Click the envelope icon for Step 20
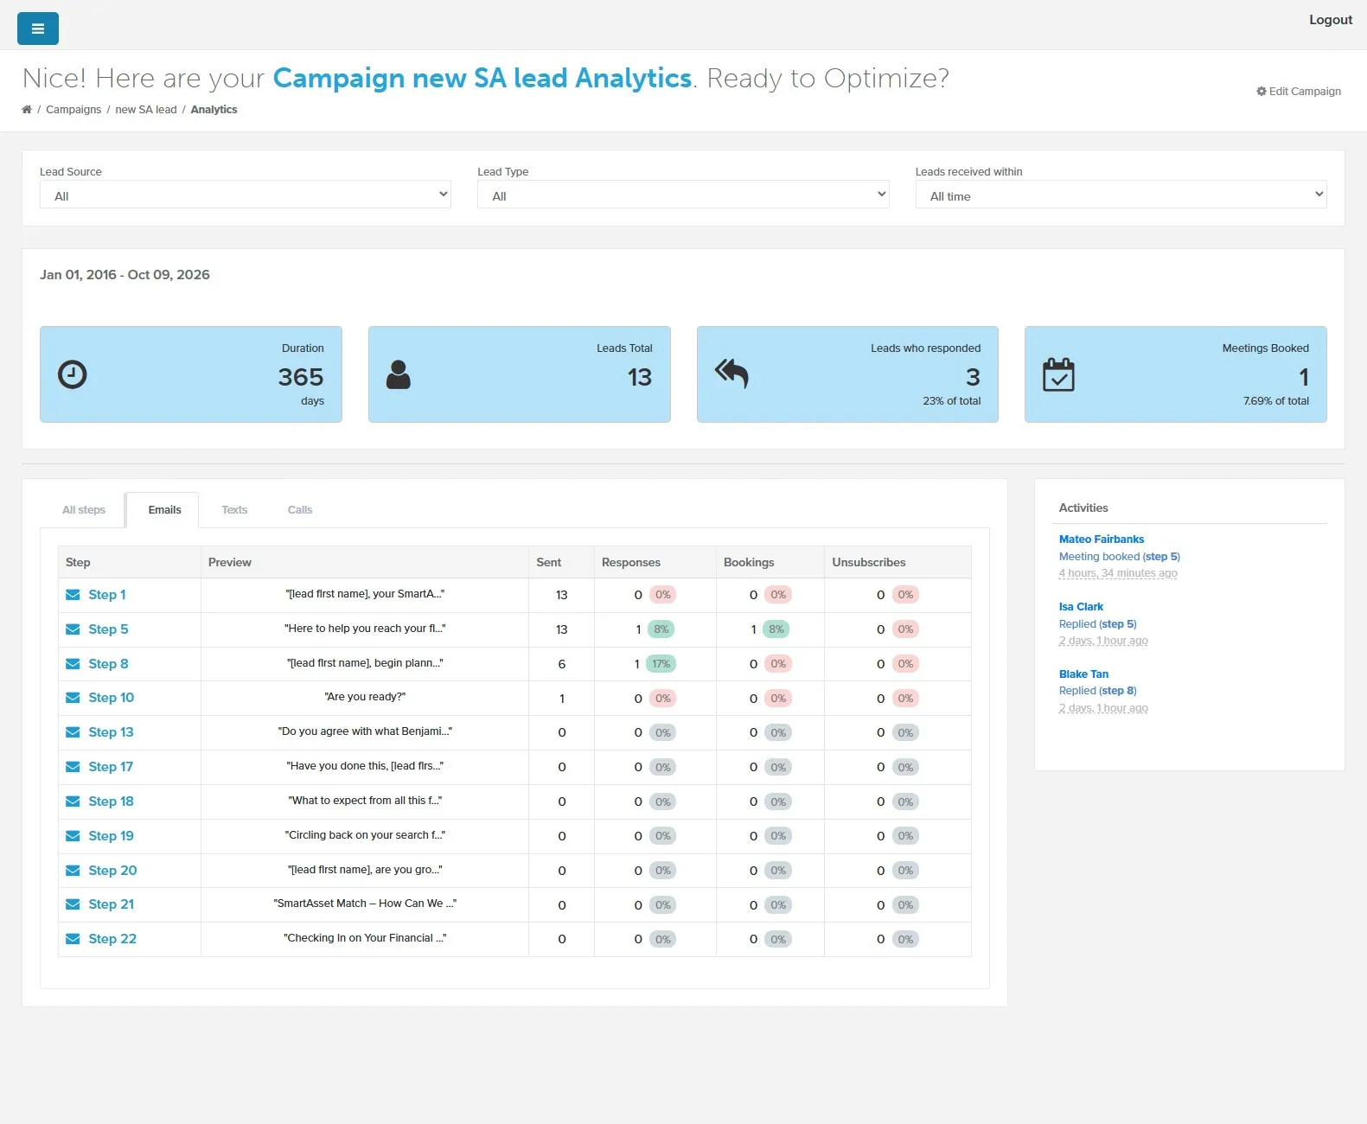Viewport: 1367px width, 1124px height. (x=73, y=871)
